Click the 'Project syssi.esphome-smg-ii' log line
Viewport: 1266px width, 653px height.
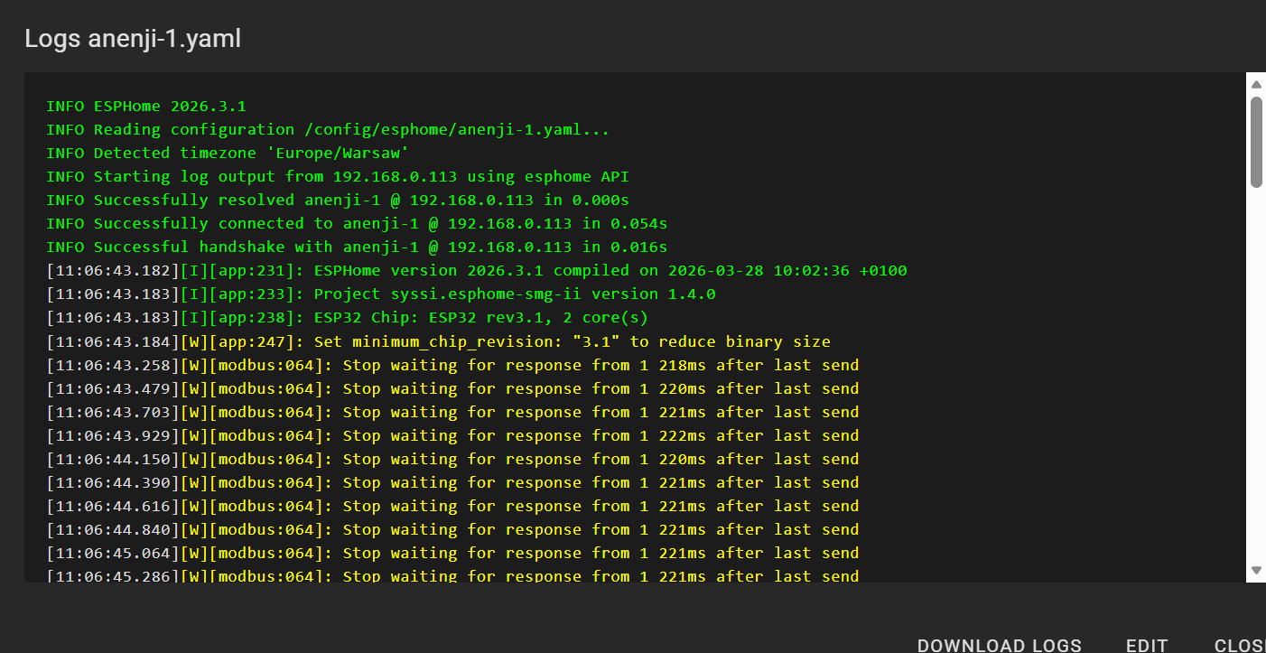[x=381, y=294]
